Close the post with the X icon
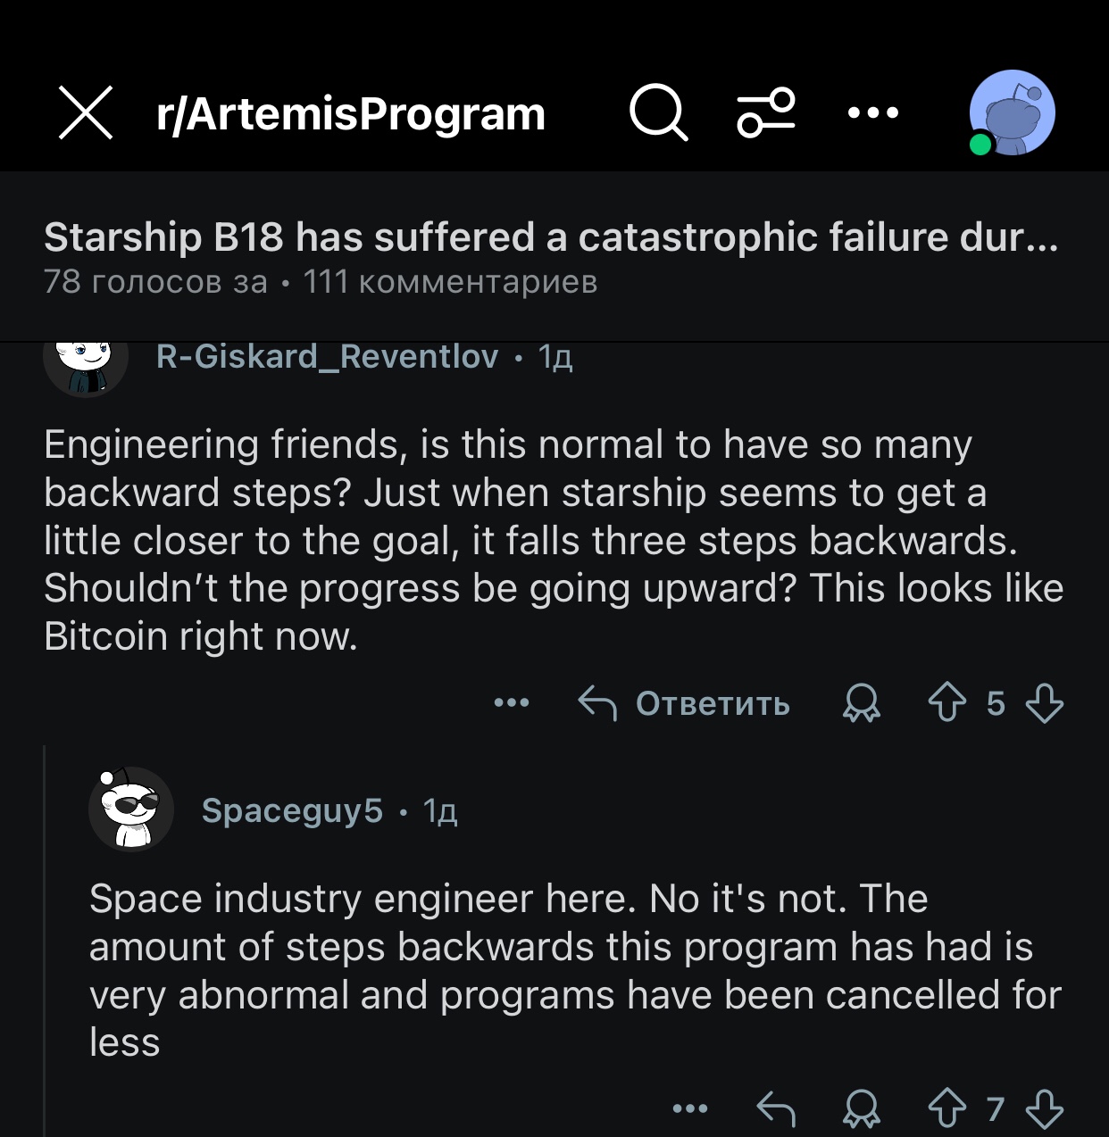 [86, 113]
